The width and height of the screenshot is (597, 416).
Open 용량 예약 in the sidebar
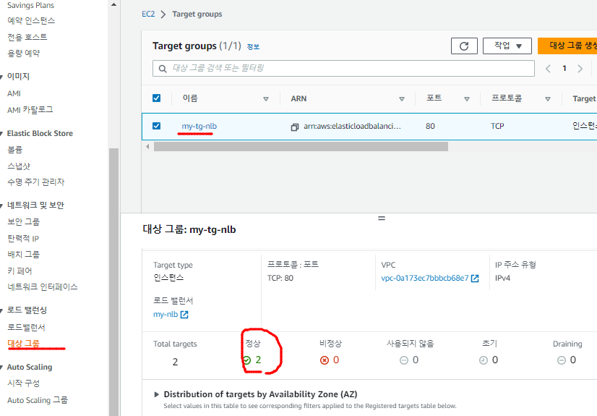pos(24,54)
